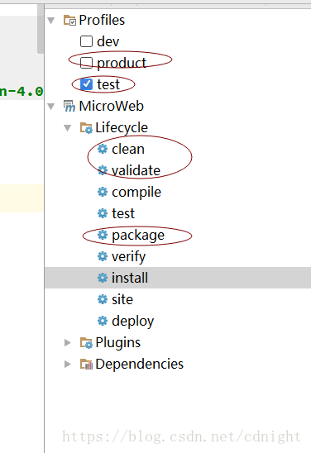Click the dev profile label

click(x=108, y=41)
